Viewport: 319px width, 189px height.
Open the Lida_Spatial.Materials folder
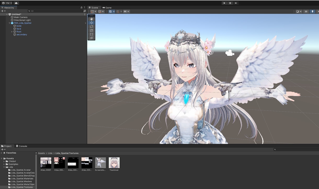[21, 179]
